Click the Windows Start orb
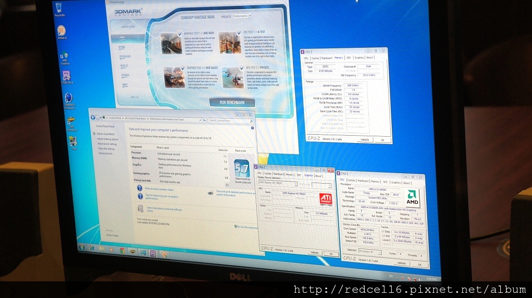This screenshot has width=532, height=298. coord(82,247)
